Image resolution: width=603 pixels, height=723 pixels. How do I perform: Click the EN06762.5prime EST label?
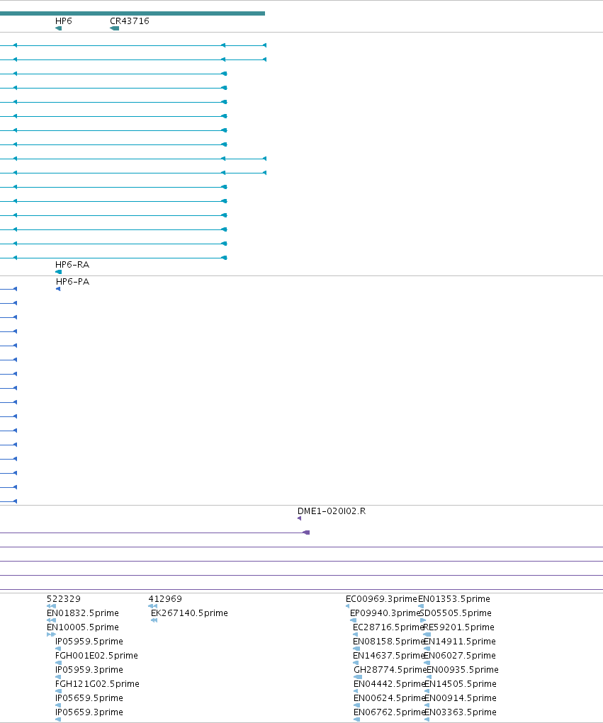point(390,712)
